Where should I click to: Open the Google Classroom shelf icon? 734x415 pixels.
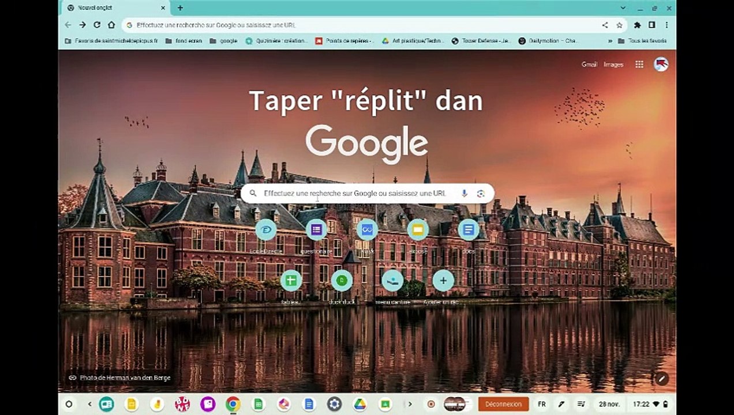385,404
